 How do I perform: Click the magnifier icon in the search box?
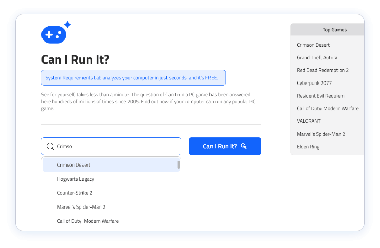(50, 146)
